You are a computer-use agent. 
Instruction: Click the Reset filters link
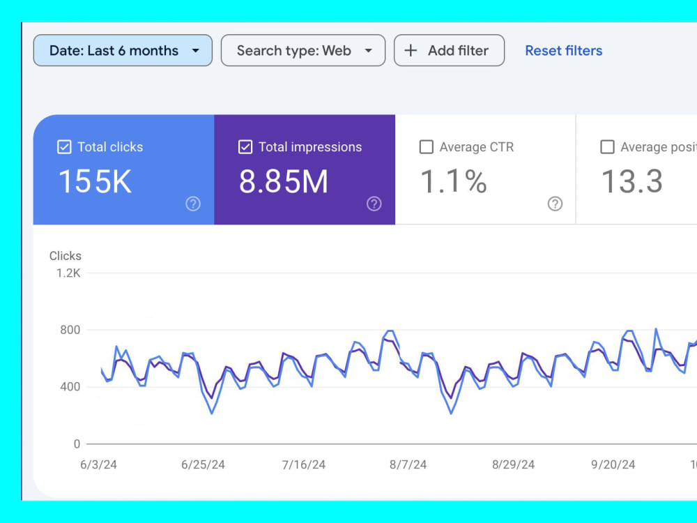click(564, 51)
